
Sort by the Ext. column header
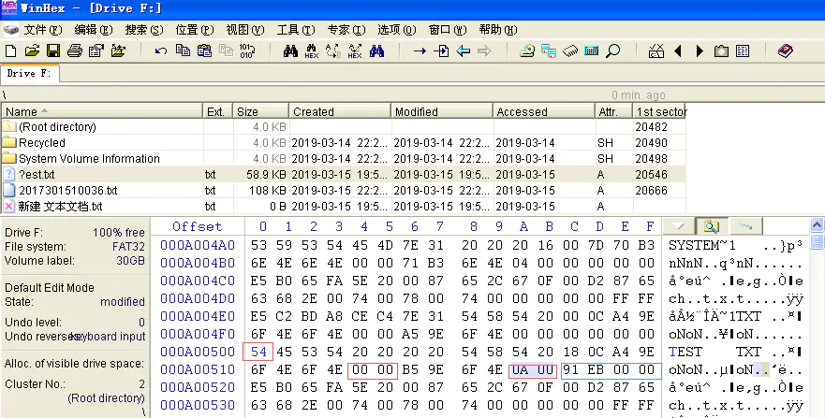coord(217,111)
